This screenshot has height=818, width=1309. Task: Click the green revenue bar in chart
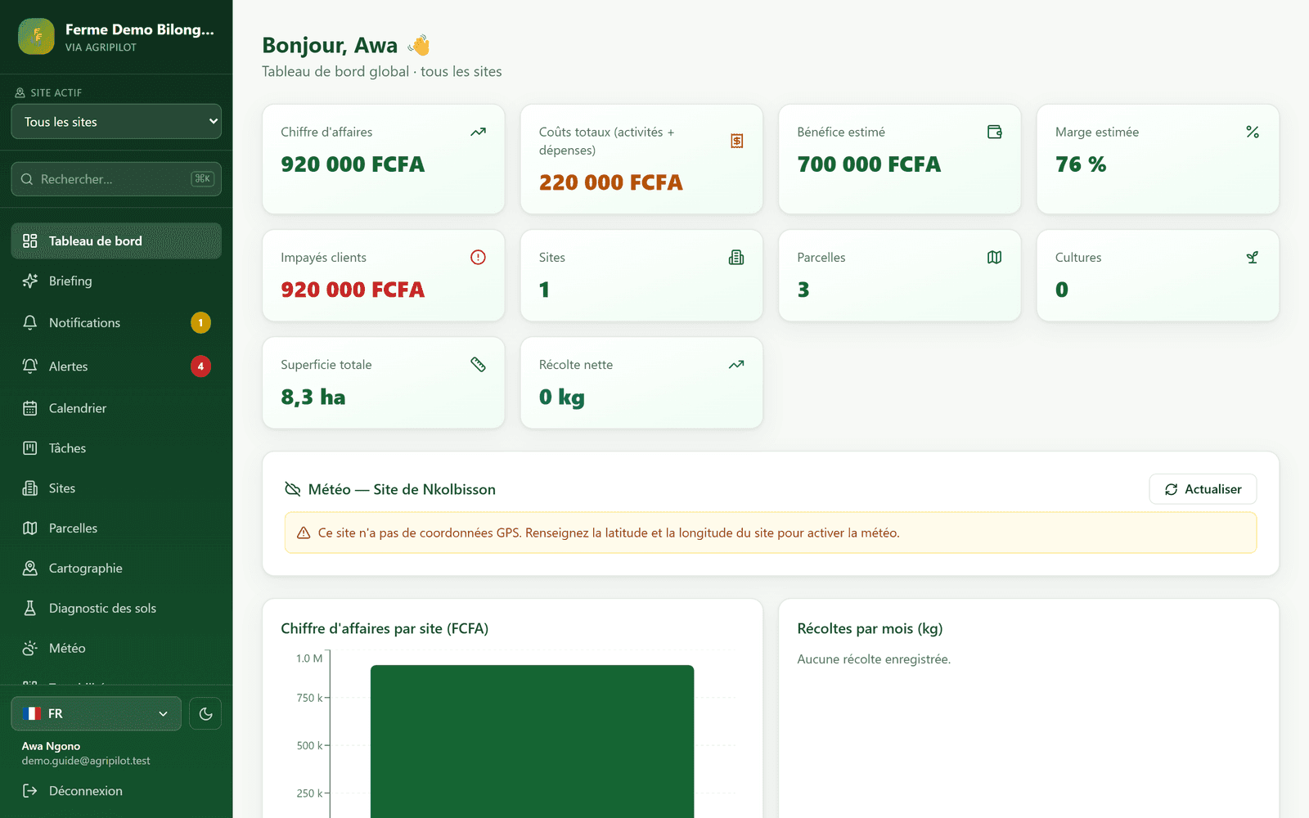[532, 741]
